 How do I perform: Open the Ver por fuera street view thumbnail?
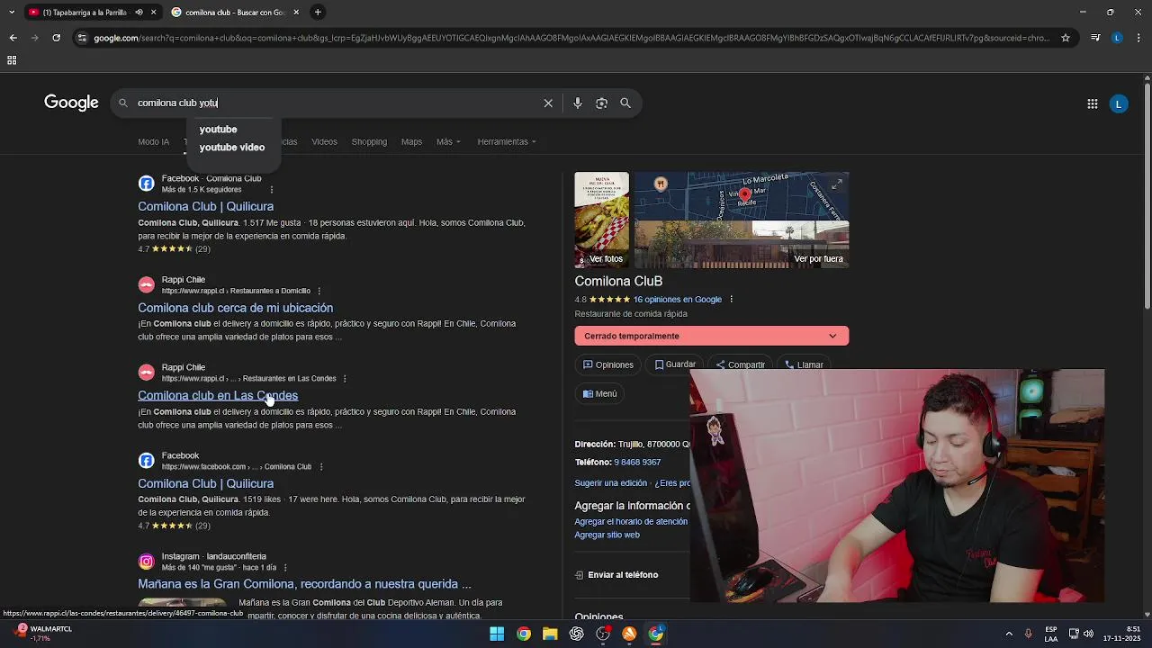click(x=742, y=245)
